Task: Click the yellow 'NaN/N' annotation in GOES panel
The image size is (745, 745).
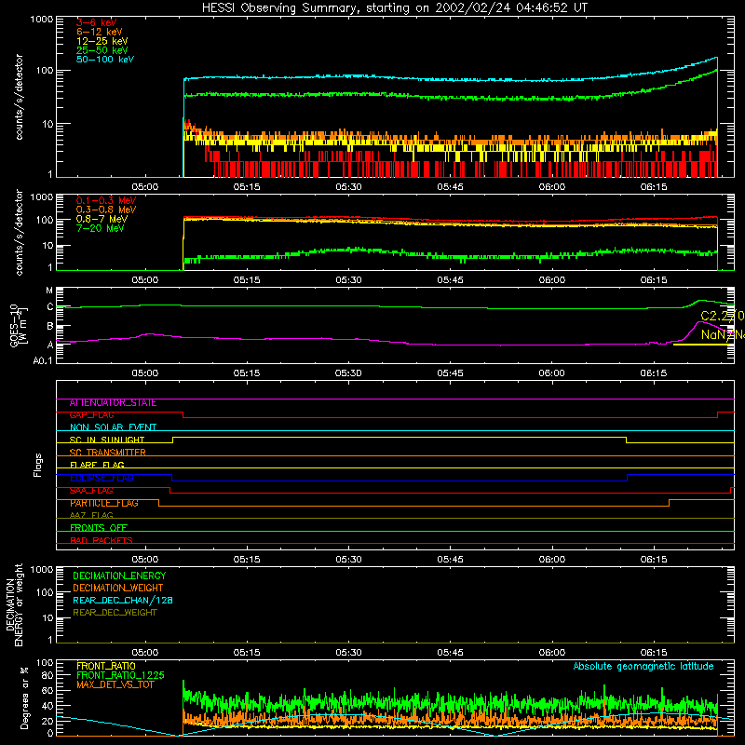Action: tap(723, 334)
